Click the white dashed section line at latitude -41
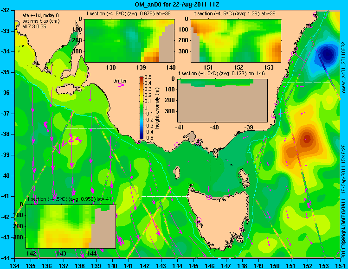 [166, 196]
